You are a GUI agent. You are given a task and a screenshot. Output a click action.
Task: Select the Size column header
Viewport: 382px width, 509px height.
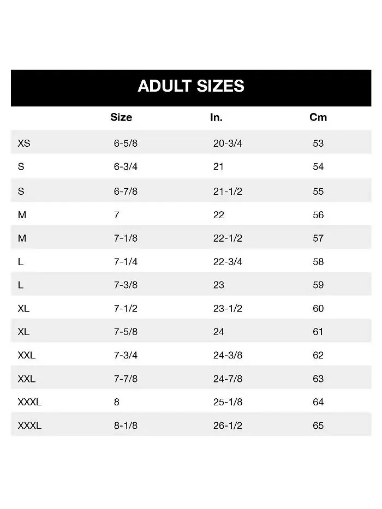121,117
